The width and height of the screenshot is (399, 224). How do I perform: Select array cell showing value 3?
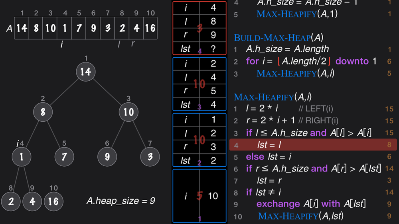(107, 28)
